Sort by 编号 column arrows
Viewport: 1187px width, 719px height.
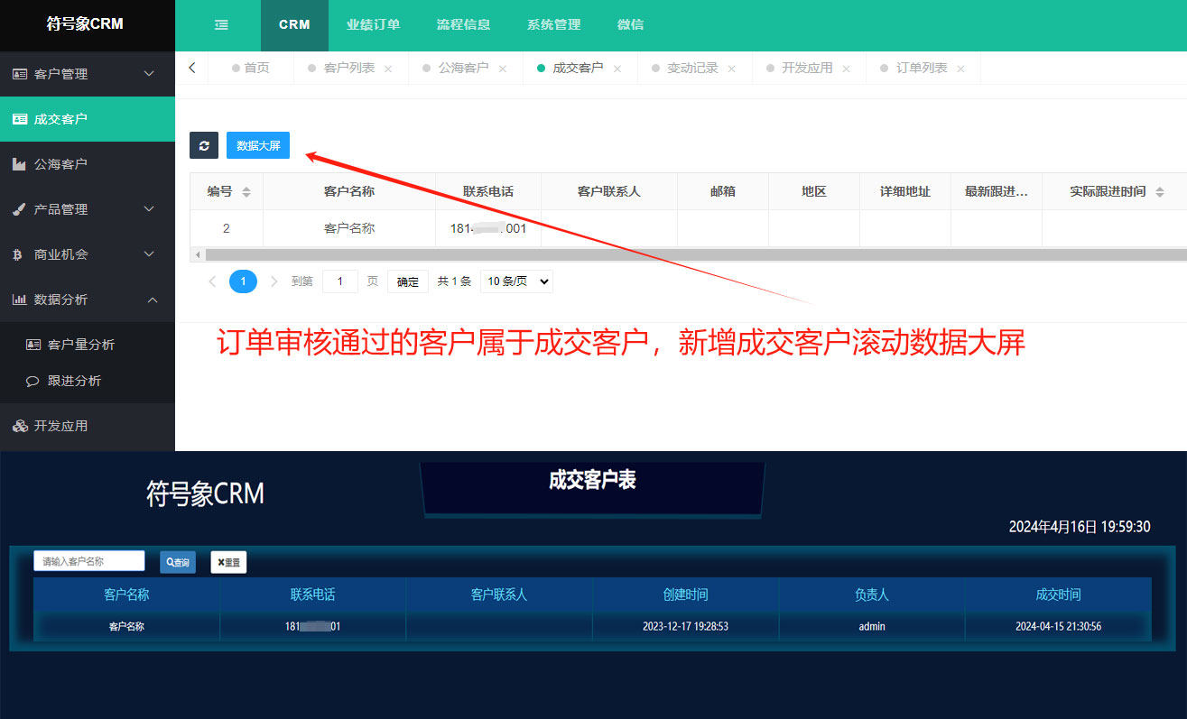pyautogui.click(x=246, y=192)
